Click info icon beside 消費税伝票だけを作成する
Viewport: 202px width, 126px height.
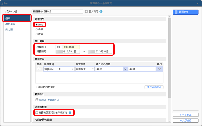[70, 113]
